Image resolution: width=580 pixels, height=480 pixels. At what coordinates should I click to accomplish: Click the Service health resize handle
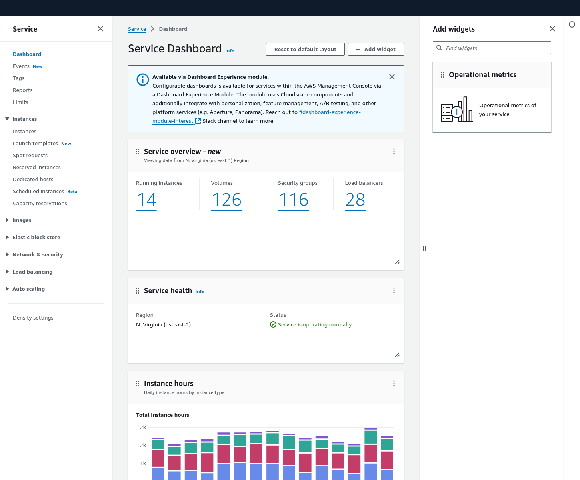click(397, 355)
